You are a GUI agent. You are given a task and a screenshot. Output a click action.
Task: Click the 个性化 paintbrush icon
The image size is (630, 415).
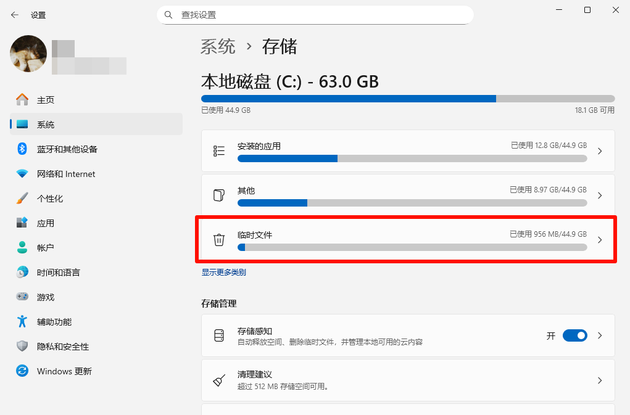click(x=22, y=199)
